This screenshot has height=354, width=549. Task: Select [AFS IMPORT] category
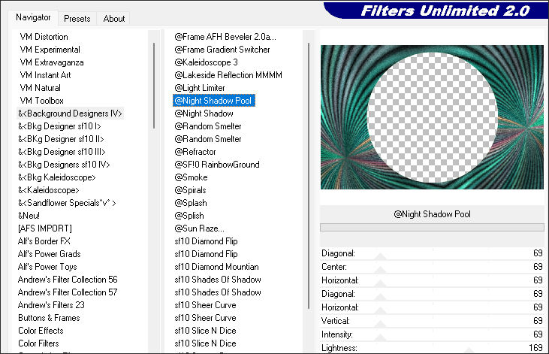coord(45,228)
